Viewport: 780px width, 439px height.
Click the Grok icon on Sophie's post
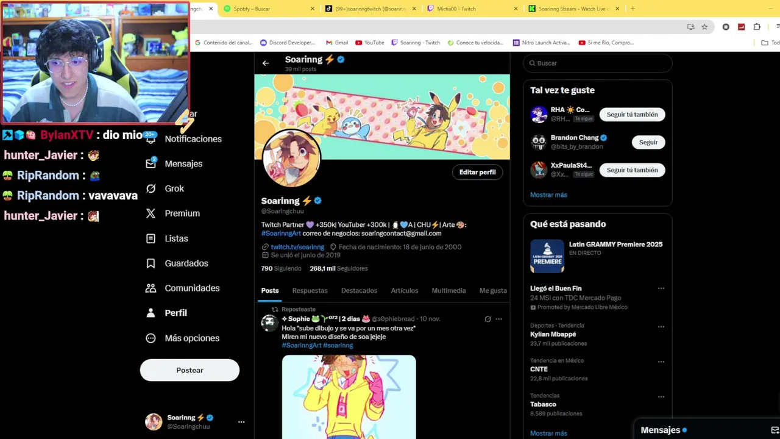pos(487,319)
